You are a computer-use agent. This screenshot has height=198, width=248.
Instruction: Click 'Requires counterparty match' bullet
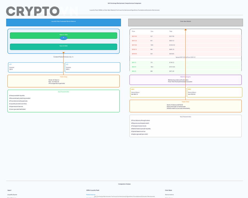[x=140, y=123]
